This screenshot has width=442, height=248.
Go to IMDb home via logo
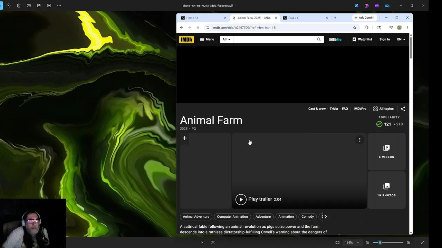(186, 39)
